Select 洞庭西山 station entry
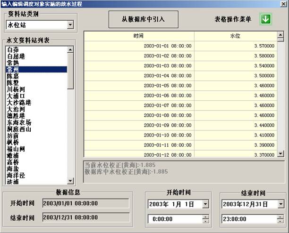This screenshot has height=233, width=289. click(x=19, y=129)
